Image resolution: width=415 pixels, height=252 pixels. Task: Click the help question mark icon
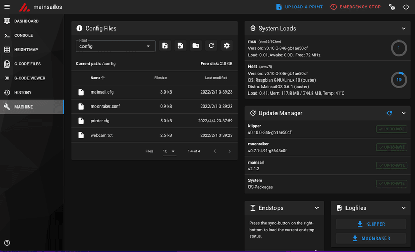(7, 243)
